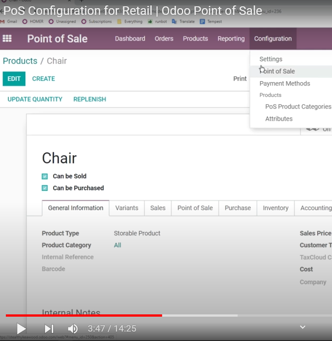Toggle the Can be Sold checkbox
The height and width of the screenshot is (341, 332).
[45, 176]
